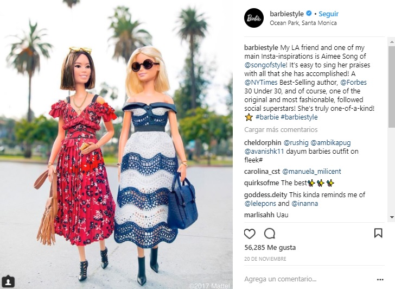Image resolution: width=395 pixels, height=289 pixels.
Task: Open the Barbie profile avatar
Action: [254, 17]
